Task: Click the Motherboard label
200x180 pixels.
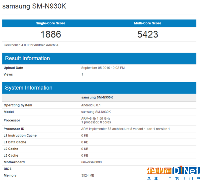Action: click(14, 162)
